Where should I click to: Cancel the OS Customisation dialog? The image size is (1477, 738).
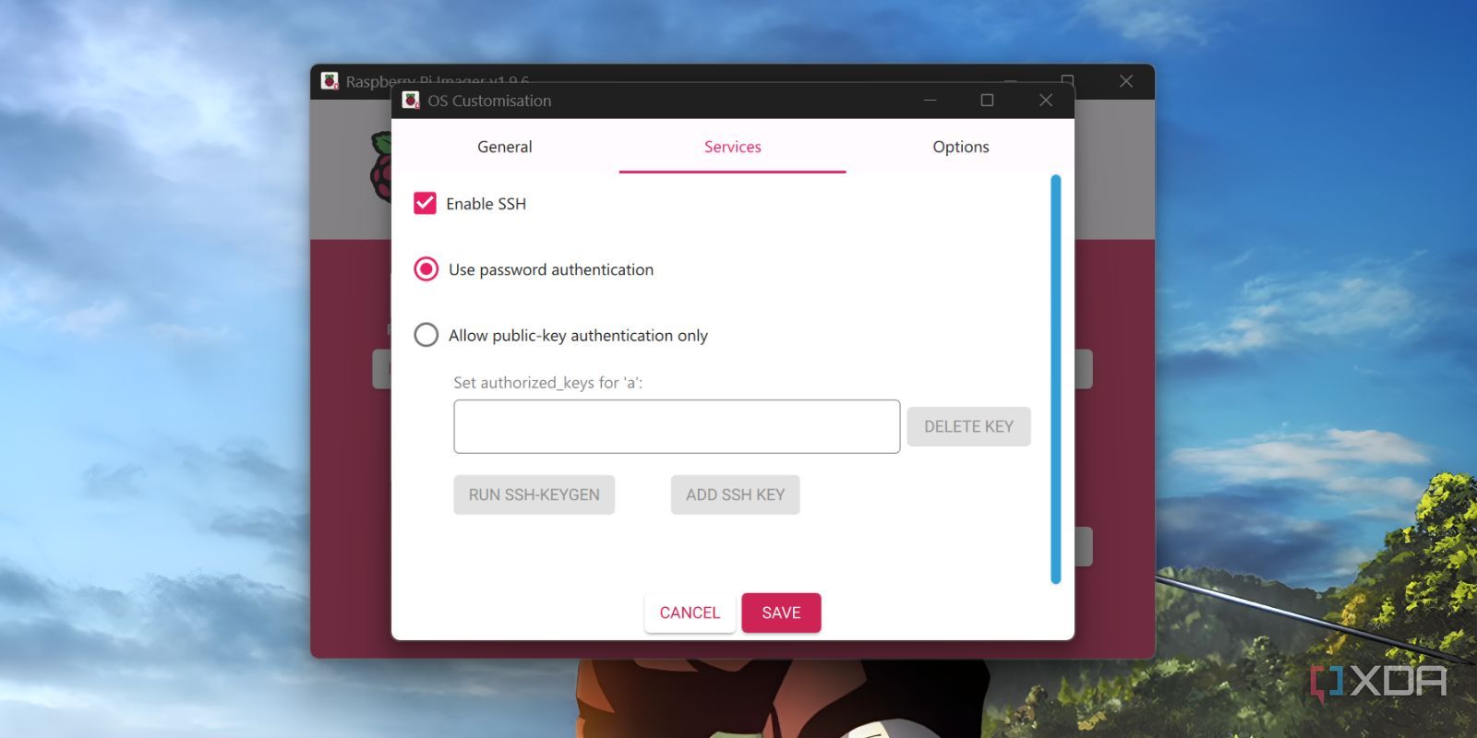(690, 613)
